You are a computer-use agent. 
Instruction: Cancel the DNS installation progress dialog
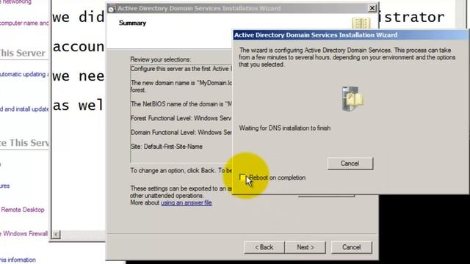click(350, 164)
